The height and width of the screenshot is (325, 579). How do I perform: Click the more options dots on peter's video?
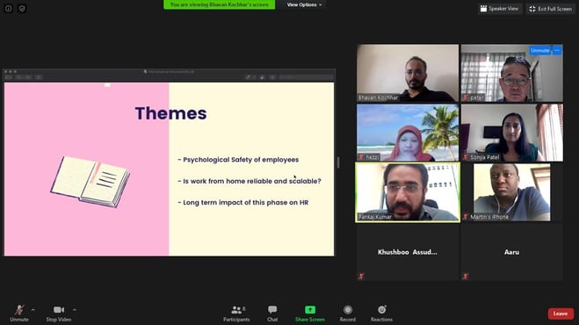[557, 50]
